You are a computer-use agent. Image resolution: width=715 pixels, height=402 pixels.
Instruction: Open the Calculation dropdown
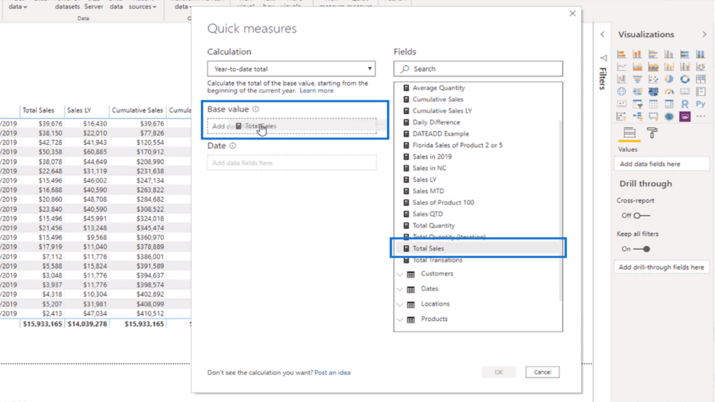tap(291, 69)
